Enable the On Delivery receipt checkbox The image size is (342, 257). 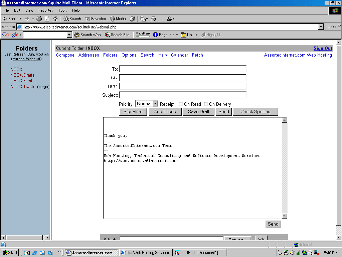coord(205,104)
